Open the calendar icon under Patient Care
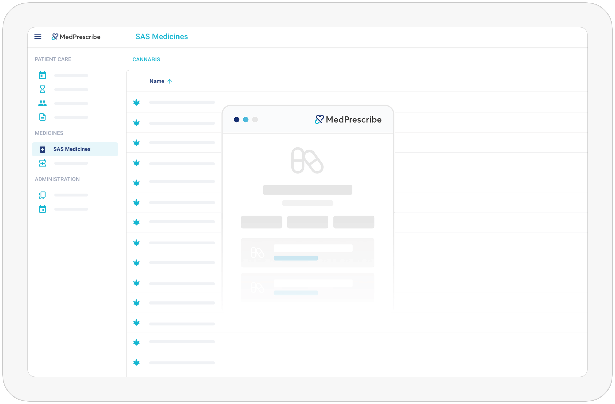This screenshot has height=404, width=615. [x=42, y=75]
